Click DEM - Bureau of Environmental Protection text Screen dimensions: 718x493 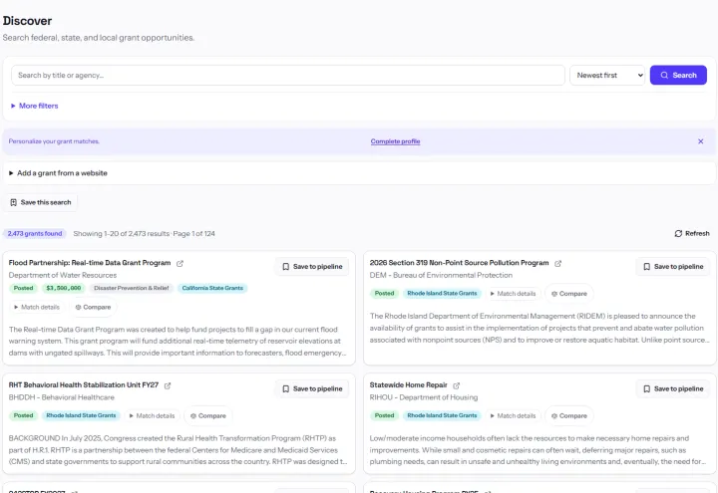[x=441, y=275]
